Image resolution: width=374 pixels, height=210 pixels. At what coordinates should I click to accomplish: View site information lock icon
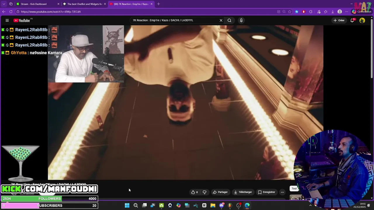point(18,12)
